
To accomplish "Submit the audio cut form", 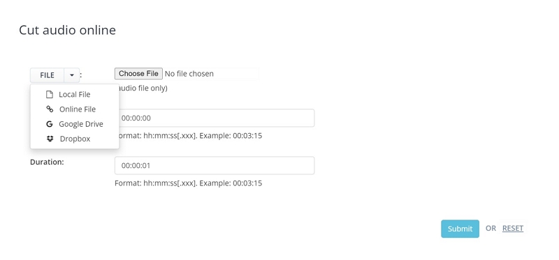I will click(x=460, y=229).
